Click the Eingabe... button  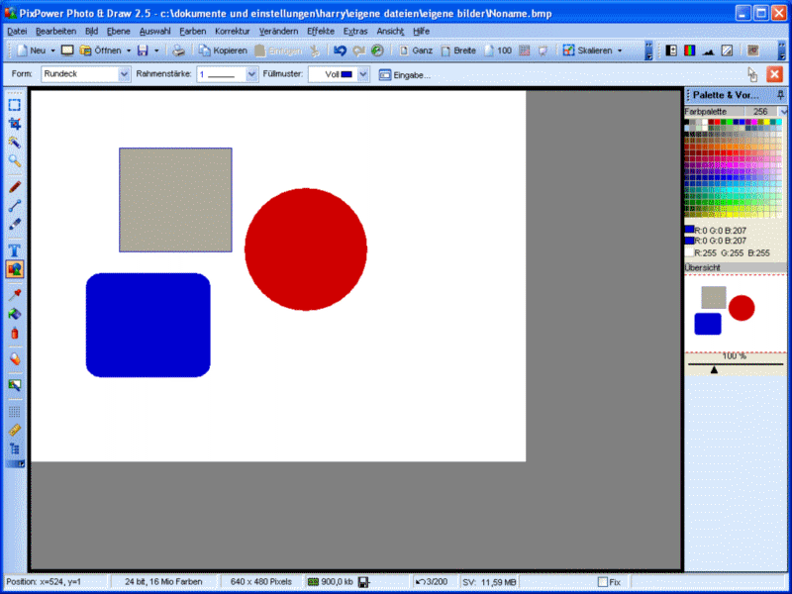(x=405, y=75)
